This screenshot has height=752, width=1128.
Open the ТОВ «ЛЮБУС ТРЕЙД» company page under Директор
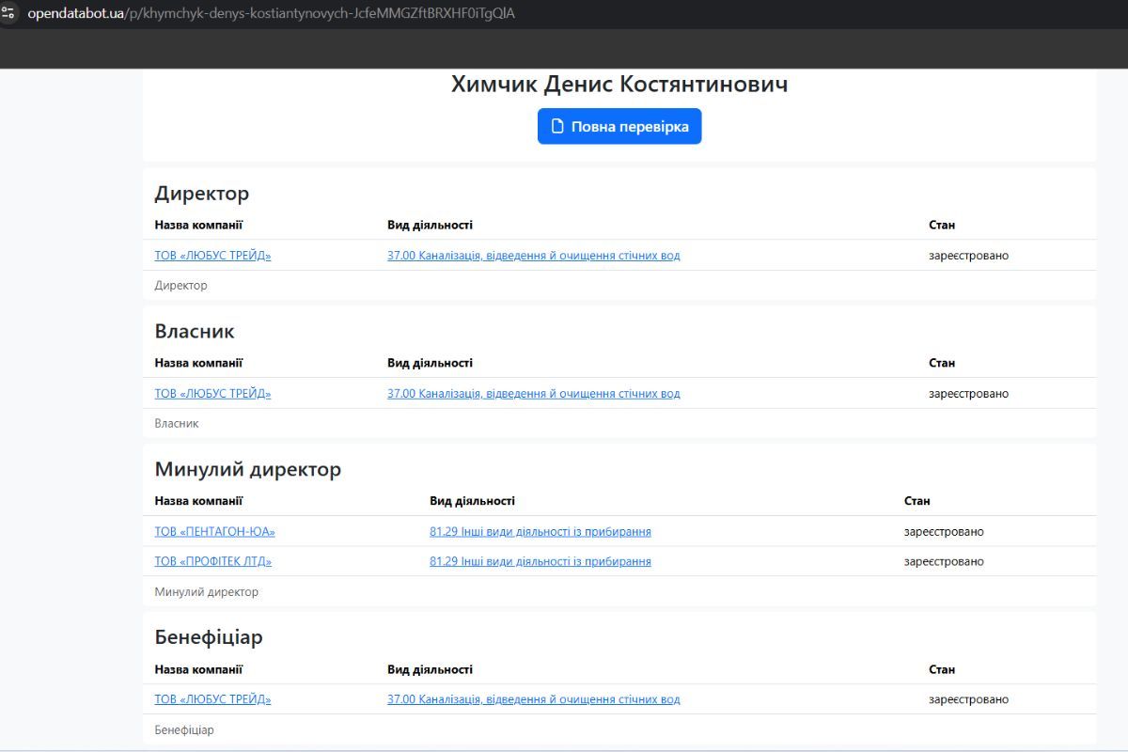click(x=211, y=255)
